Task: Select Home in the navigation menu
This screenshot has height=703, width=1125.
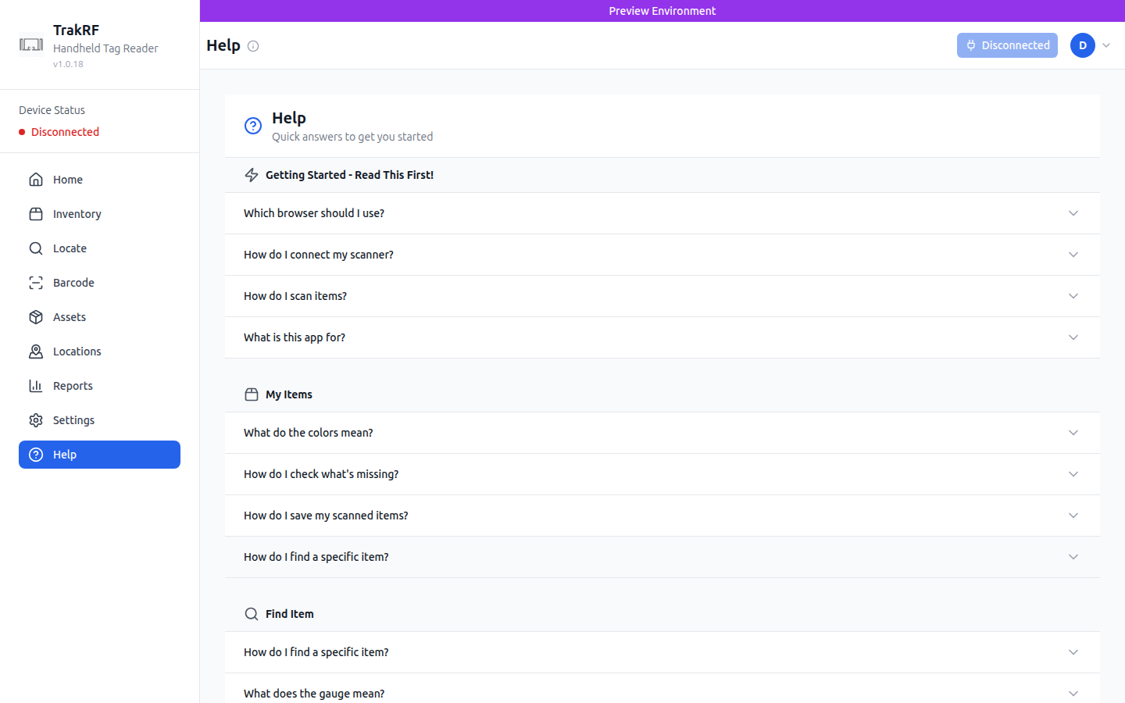Action: coord(68,179)
